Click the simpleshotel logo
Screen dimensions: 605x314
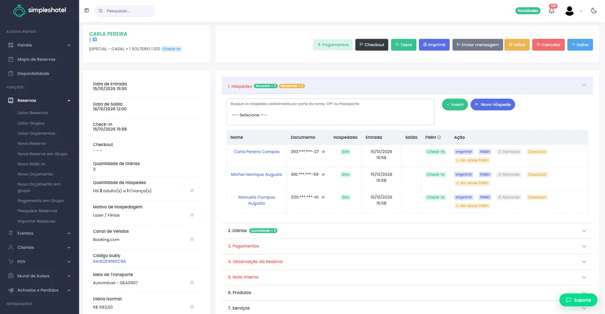pos(39,10)
